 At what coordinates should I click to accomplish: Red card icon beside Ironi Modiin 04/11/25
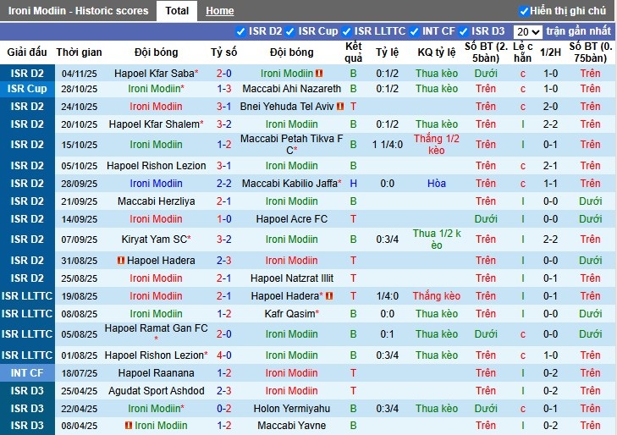click(319, 73)
